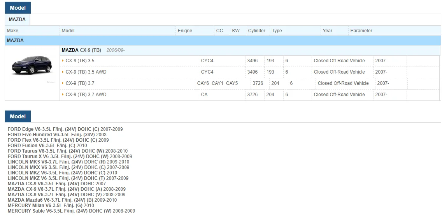Screen dimensions: 442x218
Task: Click the MAZDA CX-9 (TB) group heading
Action: click(81, 50)
